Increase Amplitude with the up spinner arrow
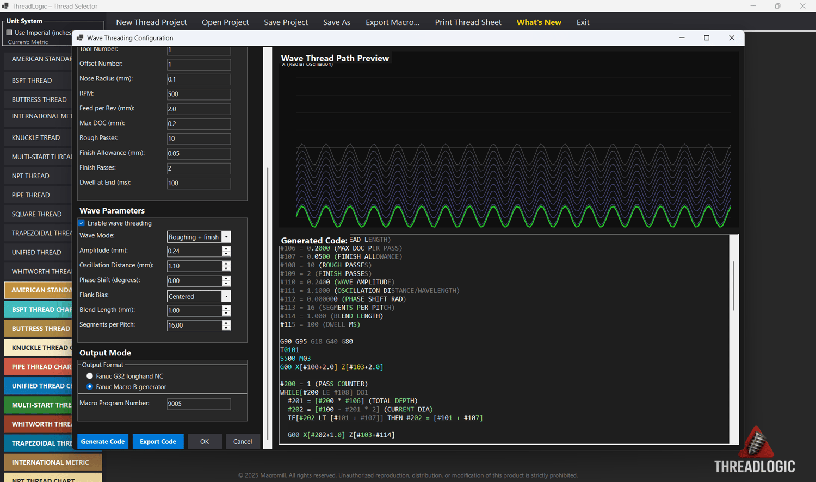 coord(226,248)
